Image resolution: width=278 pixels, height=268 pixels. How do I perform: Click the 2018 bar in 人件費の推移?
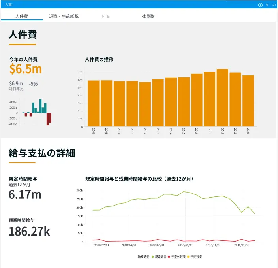(x=222, y=98)
